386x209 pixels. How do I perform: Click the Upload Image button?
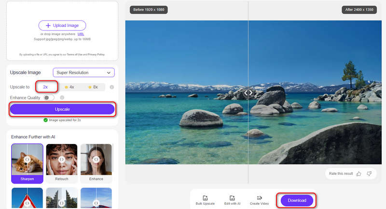click(x=62, y=26)
